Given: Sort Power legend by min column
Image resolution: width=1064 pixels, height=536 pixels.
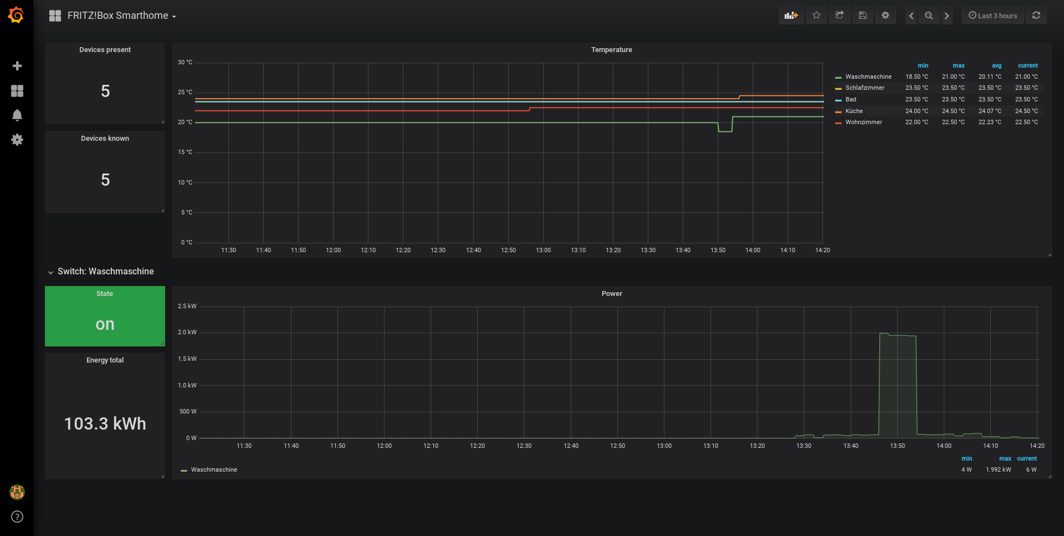Looking at the screenshot, I should (x=966, y=458).
